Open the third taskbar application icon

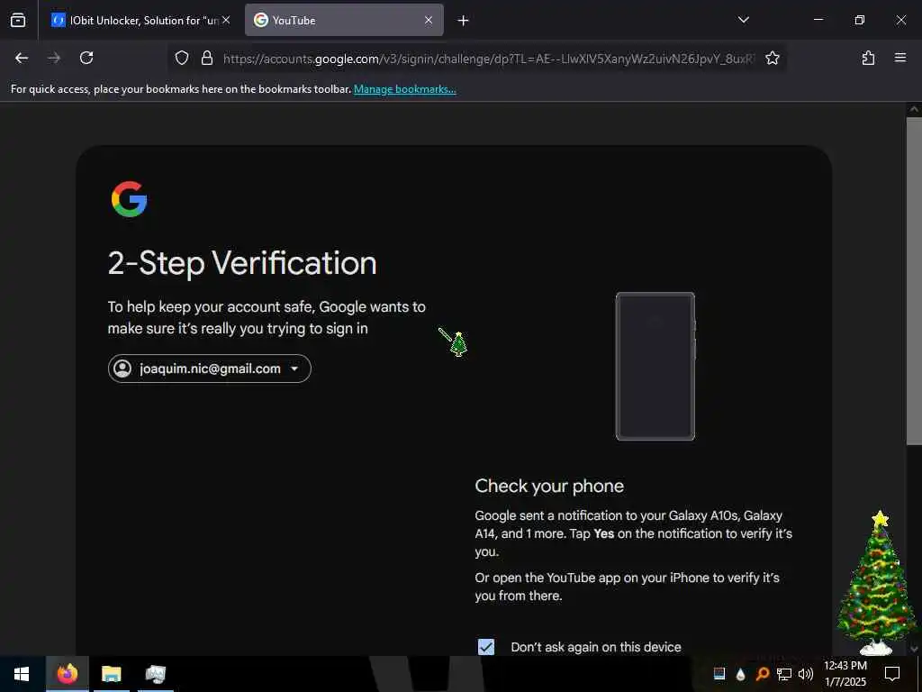pos(155,674)
